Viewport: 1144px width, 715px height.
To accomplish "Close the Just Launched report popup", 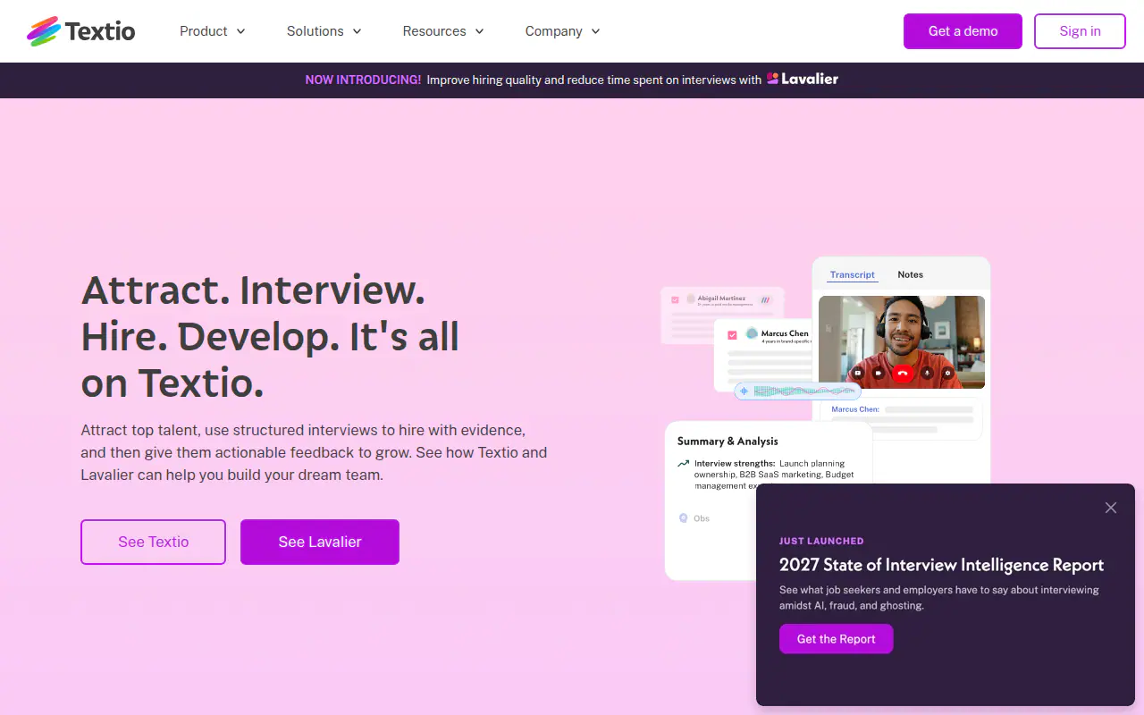I will 1111,508.
